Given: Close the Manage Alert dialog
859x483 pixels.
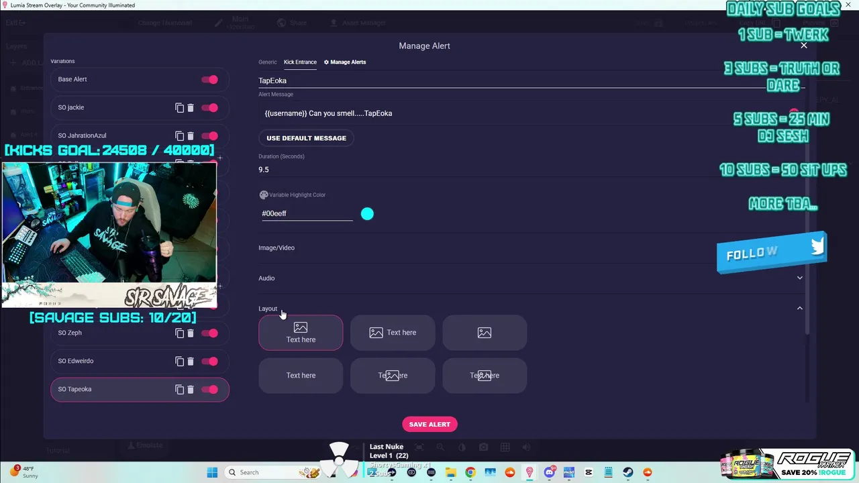Looking at the screenshot, I should [x=803, y=46].
